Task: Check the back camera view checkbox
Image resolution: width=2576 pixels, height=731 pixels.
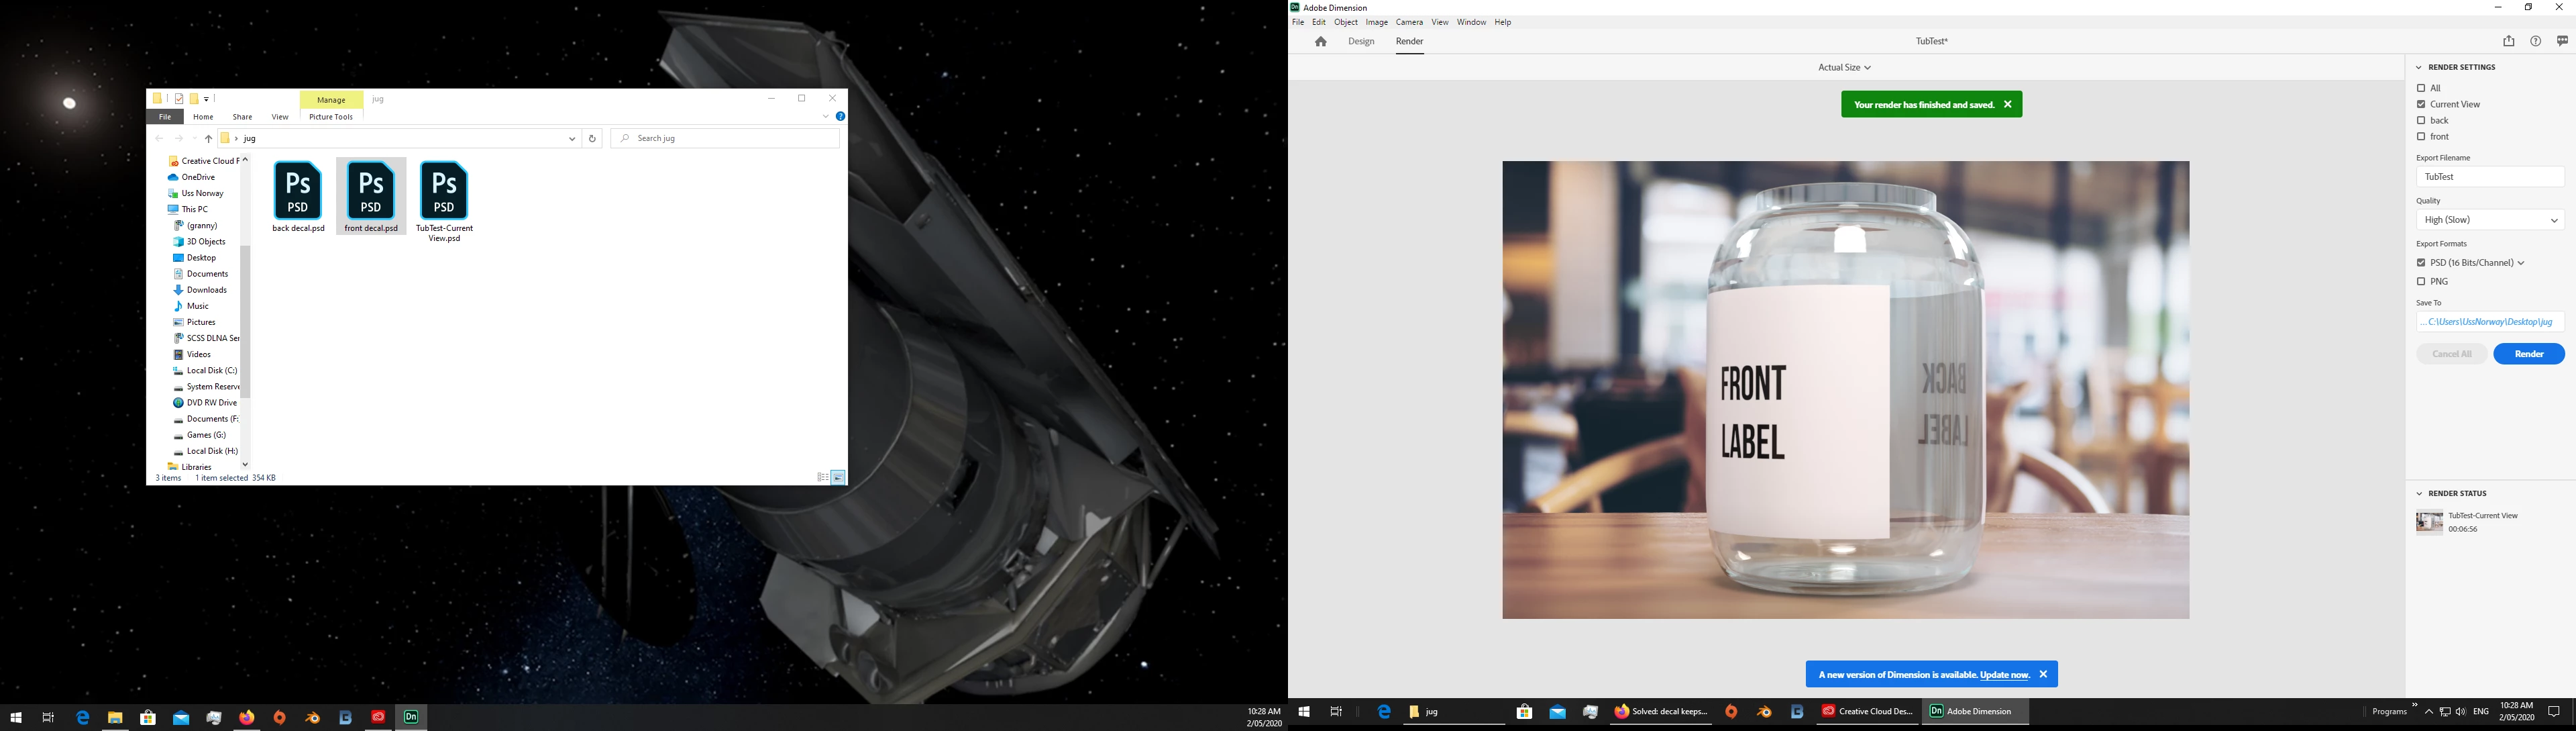Action: 2421,121
